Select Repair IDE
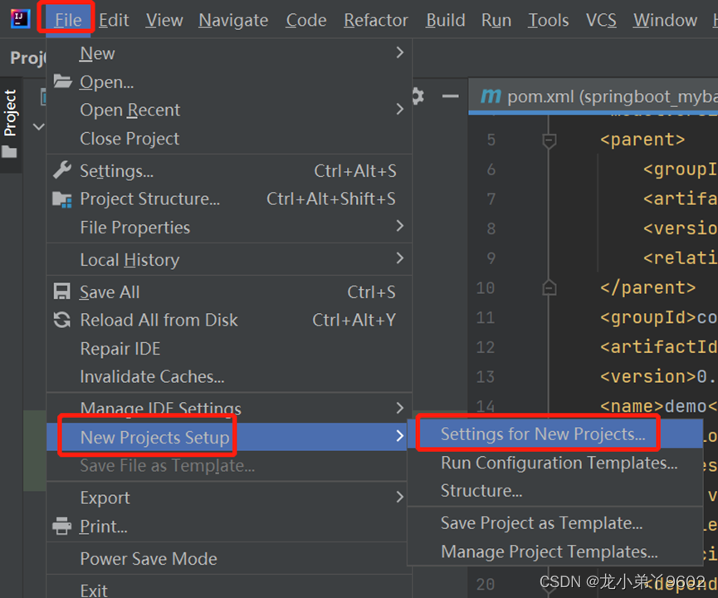This screenshot has width=718, height=598. pos(229,349)
